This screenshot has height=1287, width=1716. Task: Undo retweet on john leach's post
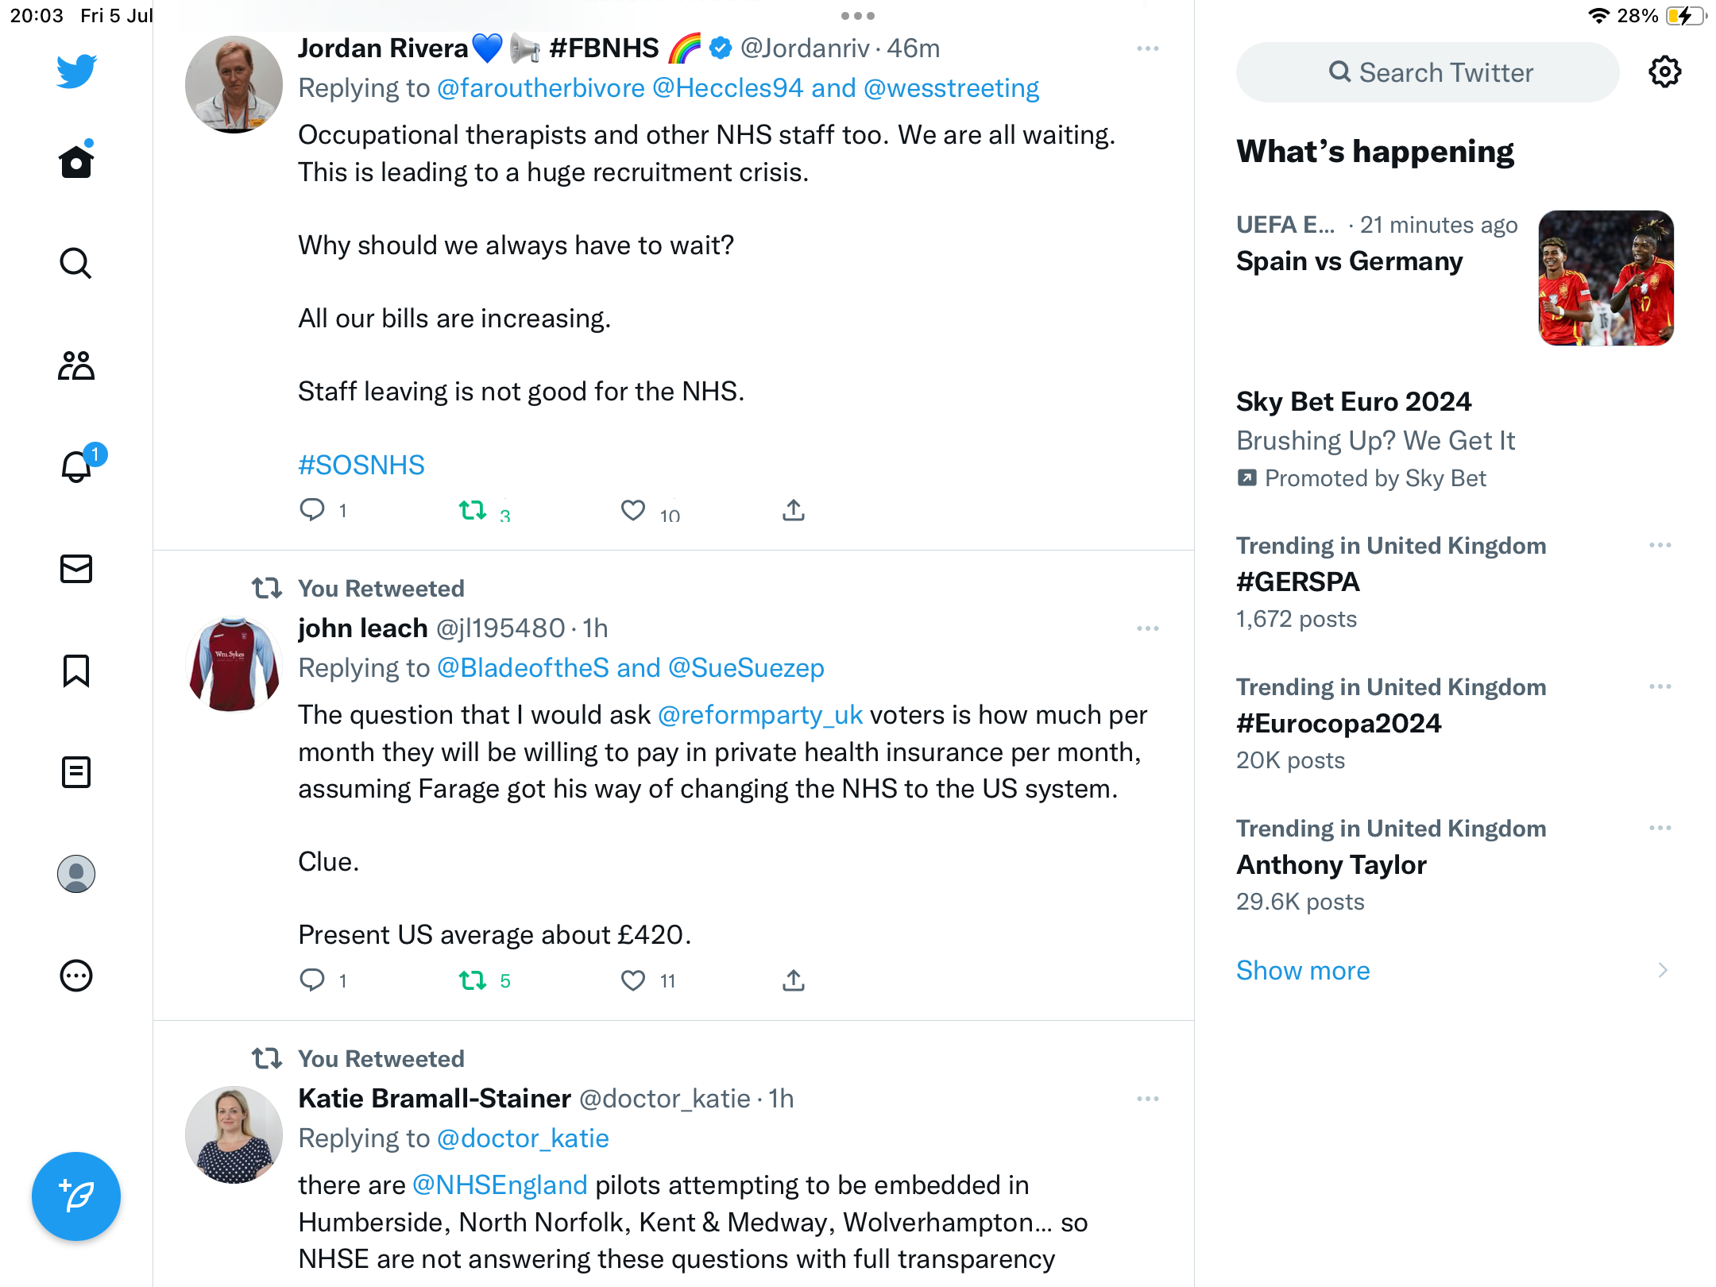[473, 980]
